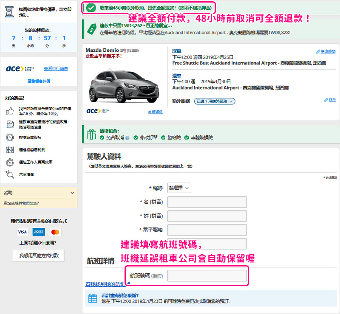Screen dimensions: 340x314
Task: Click the pencil icon beside 修改
Action: [x=326, y=100]
